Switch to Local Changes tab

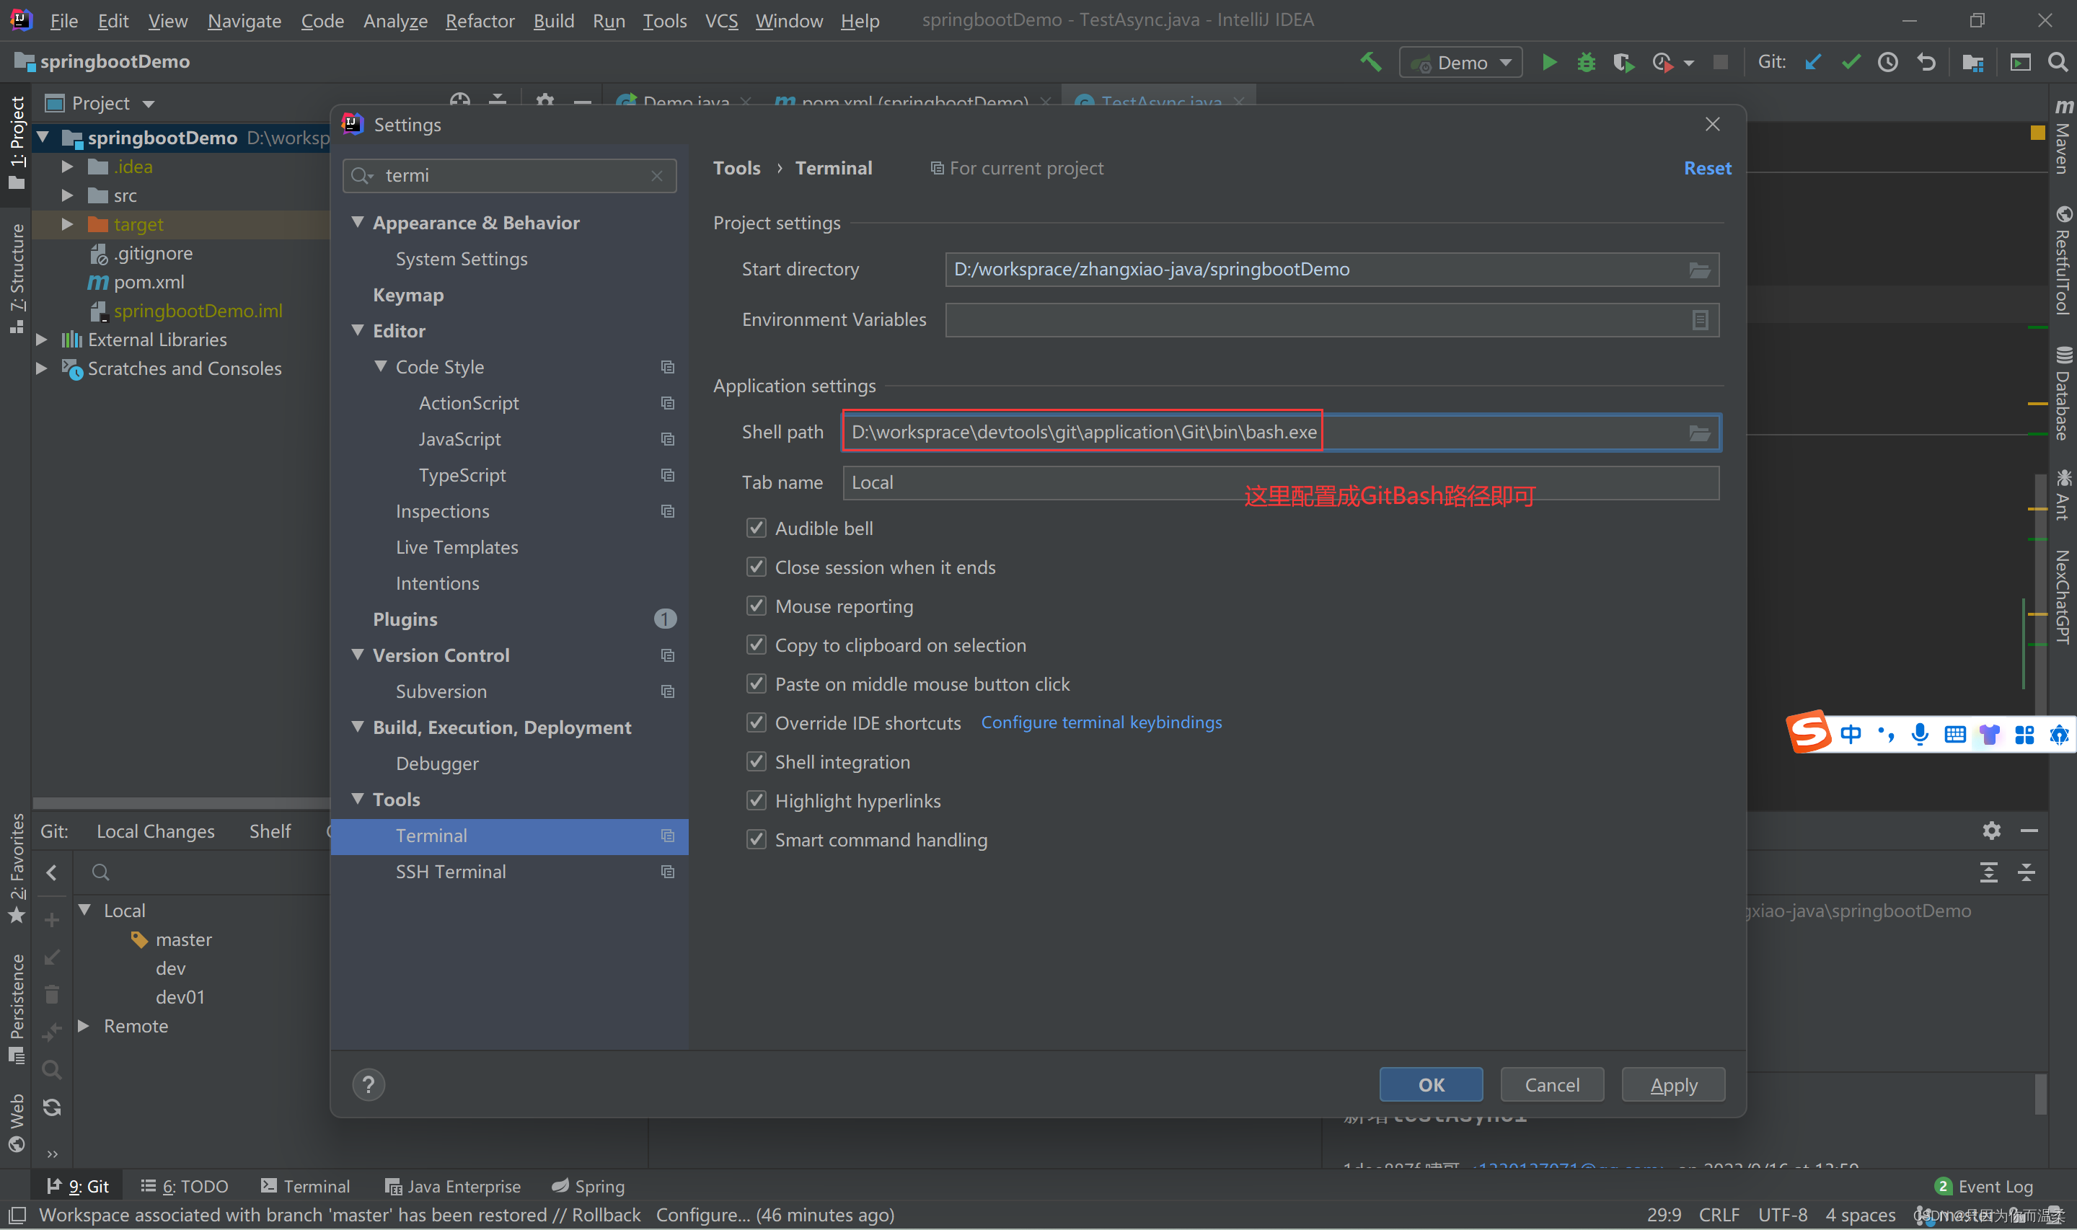coord(156,831)
